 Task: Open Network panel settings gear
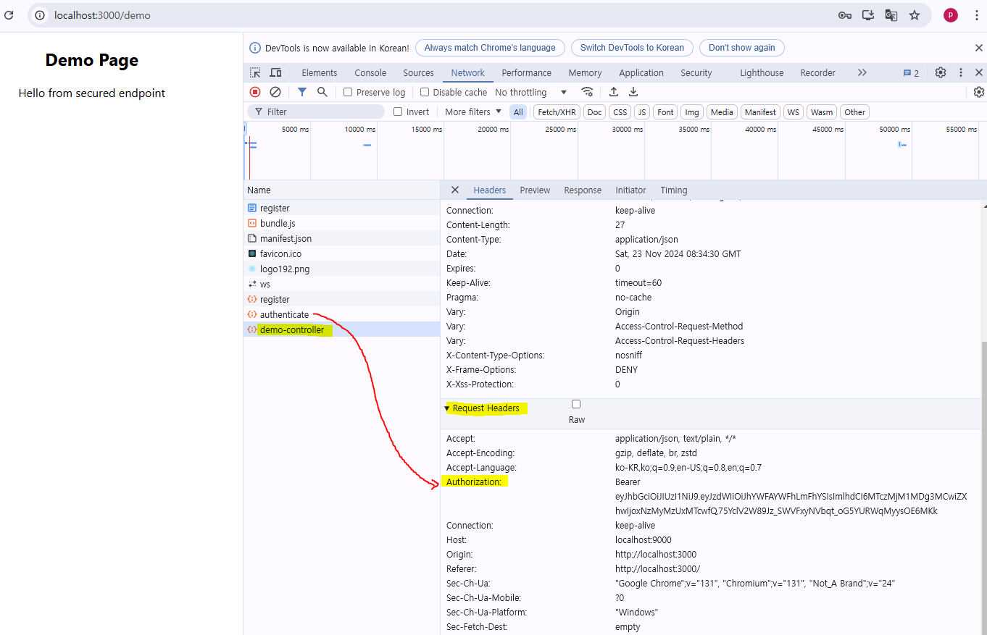tap(979, 92)
